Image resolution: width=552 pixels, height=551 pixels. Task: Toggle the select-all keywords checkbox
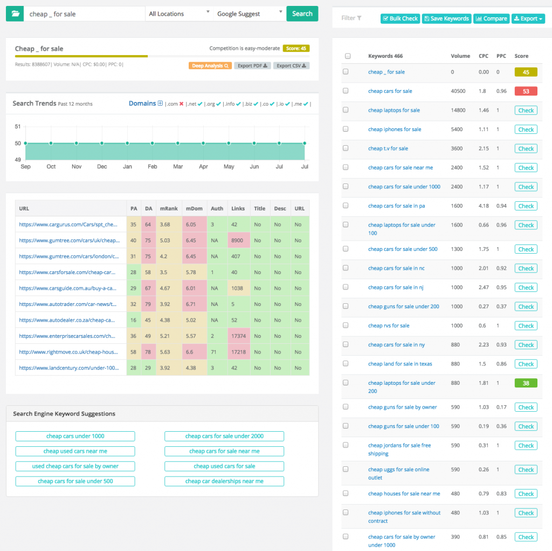tap(348, 56)
